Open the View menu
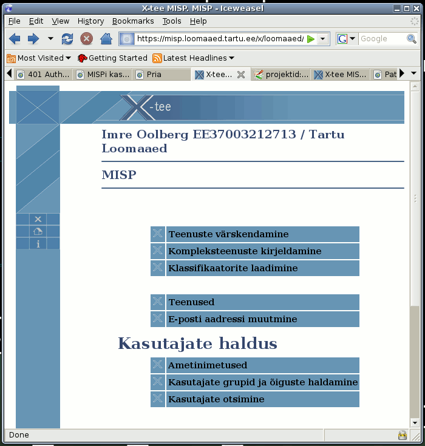Viewport: 425px width, 446px height. tap(60, 21)
